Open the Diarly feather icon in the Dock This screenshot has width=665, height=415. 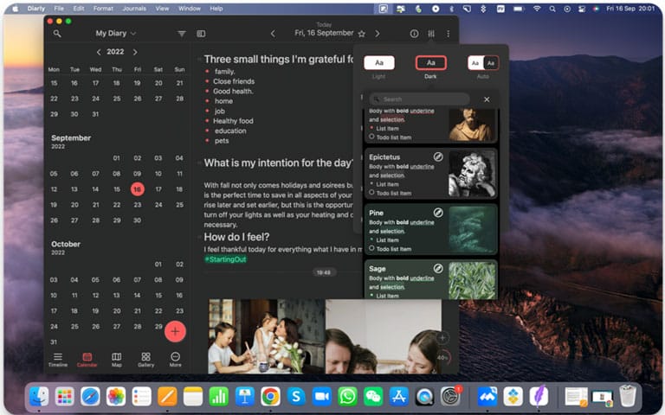pos(539,396)
